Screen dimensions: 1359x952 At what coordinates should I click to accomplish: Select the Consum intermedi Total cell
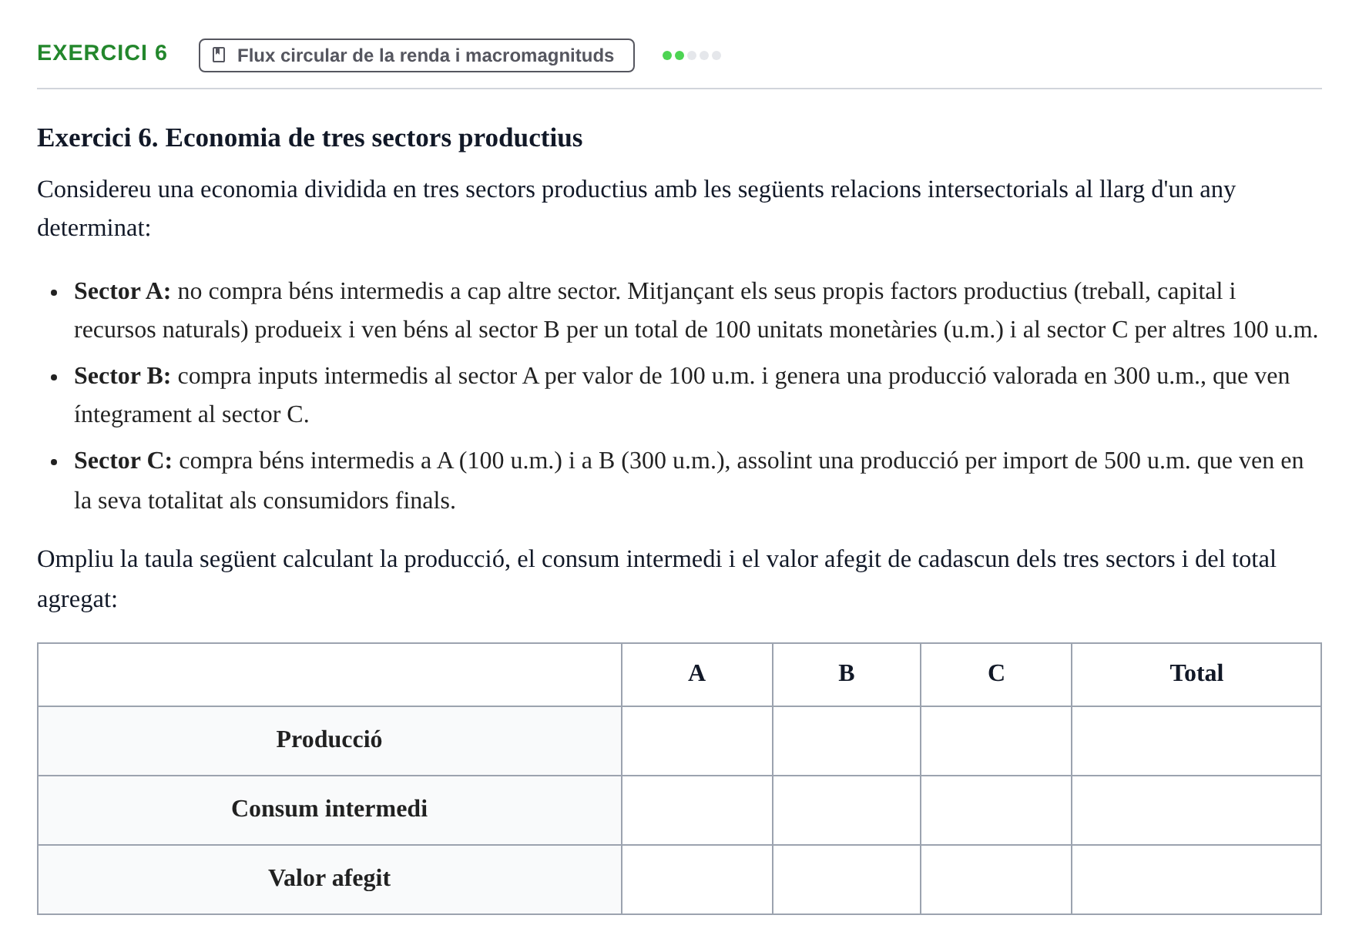pos(1196,810)
